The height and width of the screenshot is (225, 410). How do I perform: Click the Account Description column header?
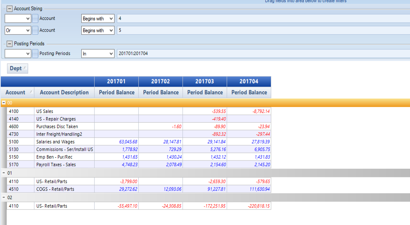pos(64,93)
